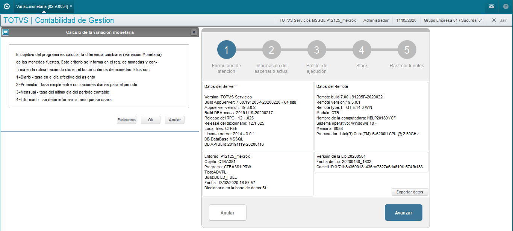Confirm with the Ok button
The image size is (513, 231).
coord(150,120)
